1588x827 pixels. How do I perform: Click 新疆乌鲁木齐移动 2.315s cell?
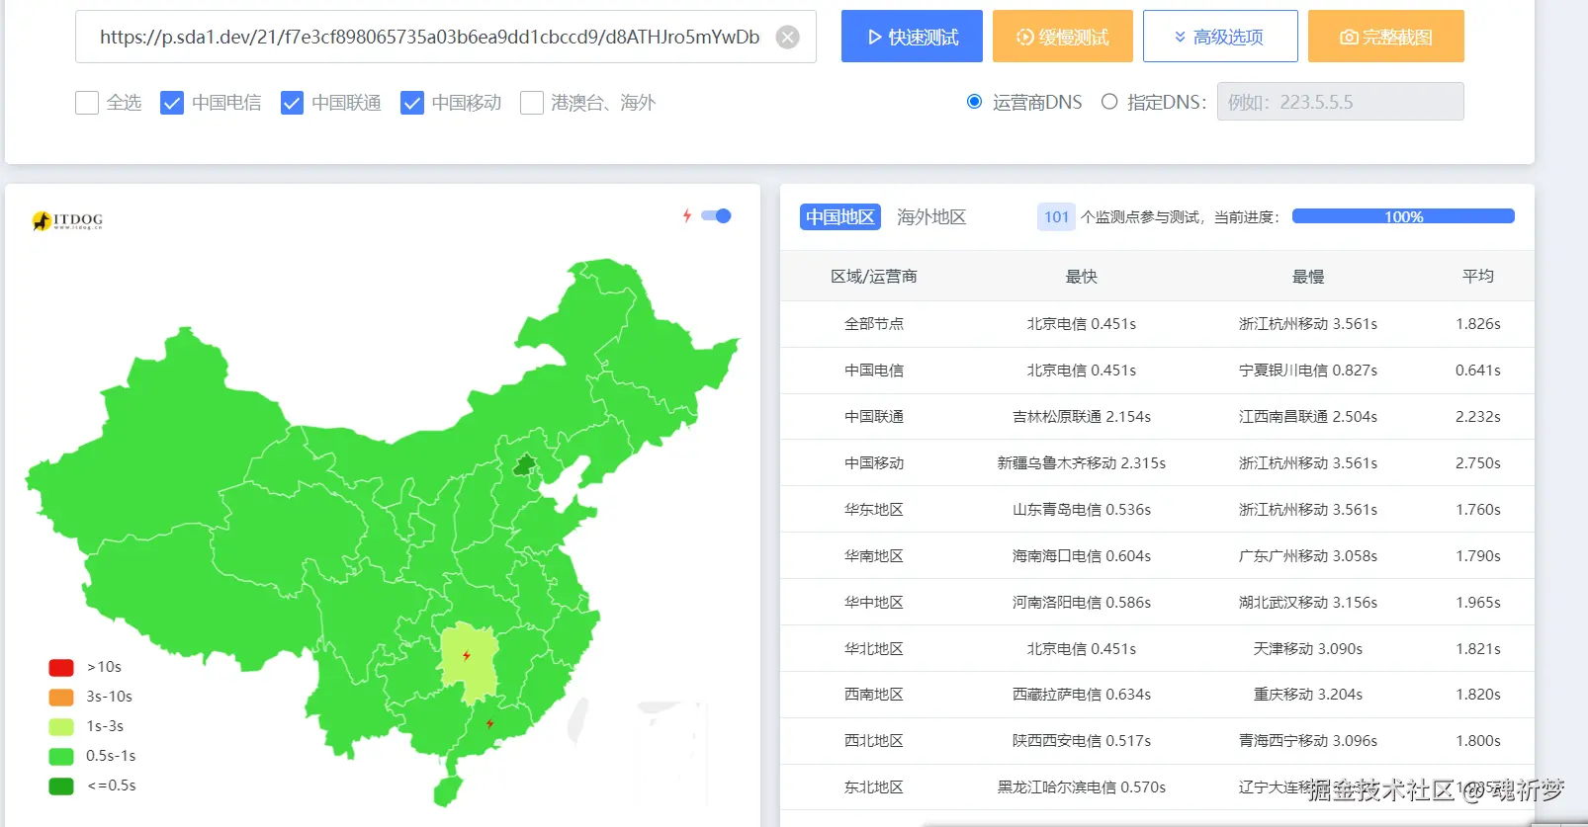[x=1081, y=463]
